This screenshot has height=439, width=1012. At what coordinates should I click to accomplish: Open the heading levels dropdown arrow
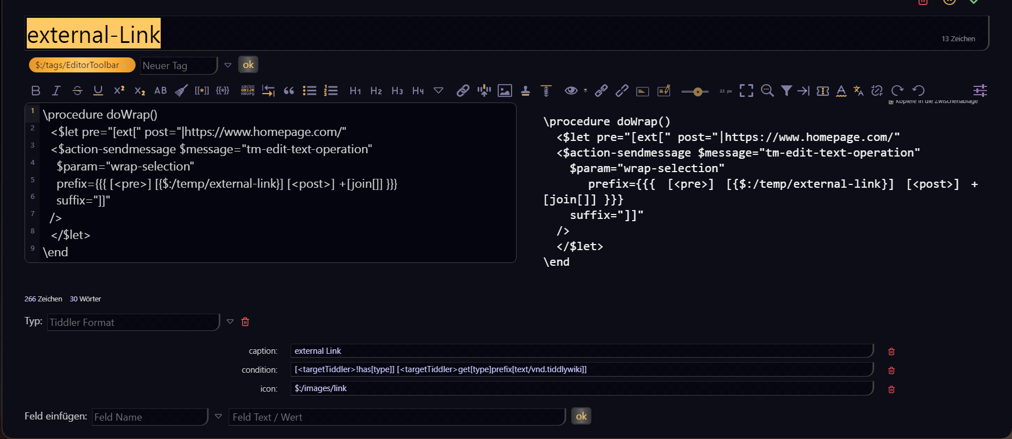[x=438, y=91]
